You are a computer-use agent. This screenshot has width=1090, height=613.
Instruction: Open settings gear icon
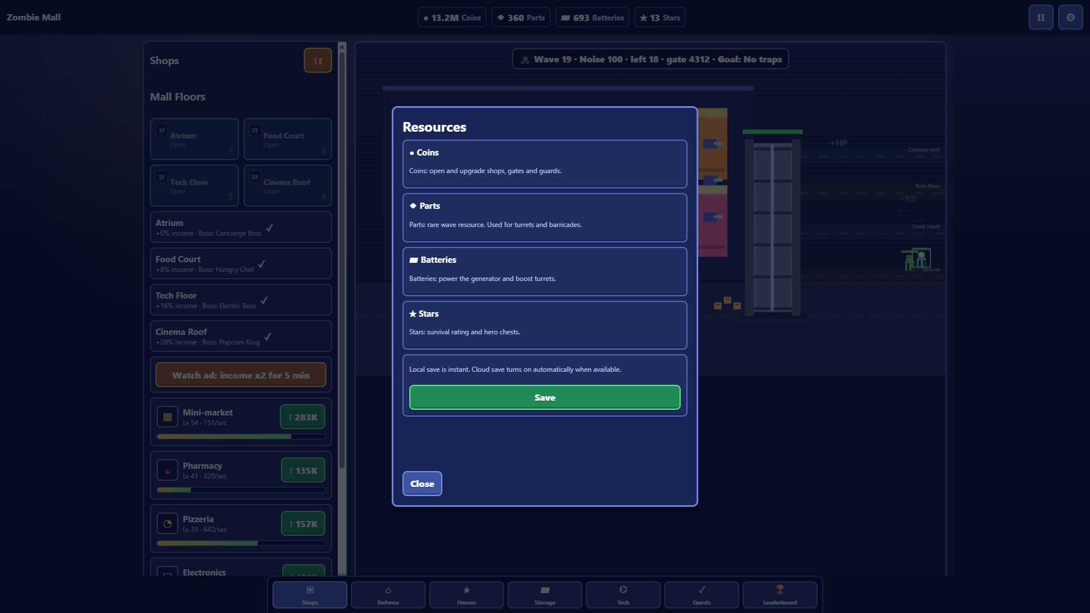1070,17
